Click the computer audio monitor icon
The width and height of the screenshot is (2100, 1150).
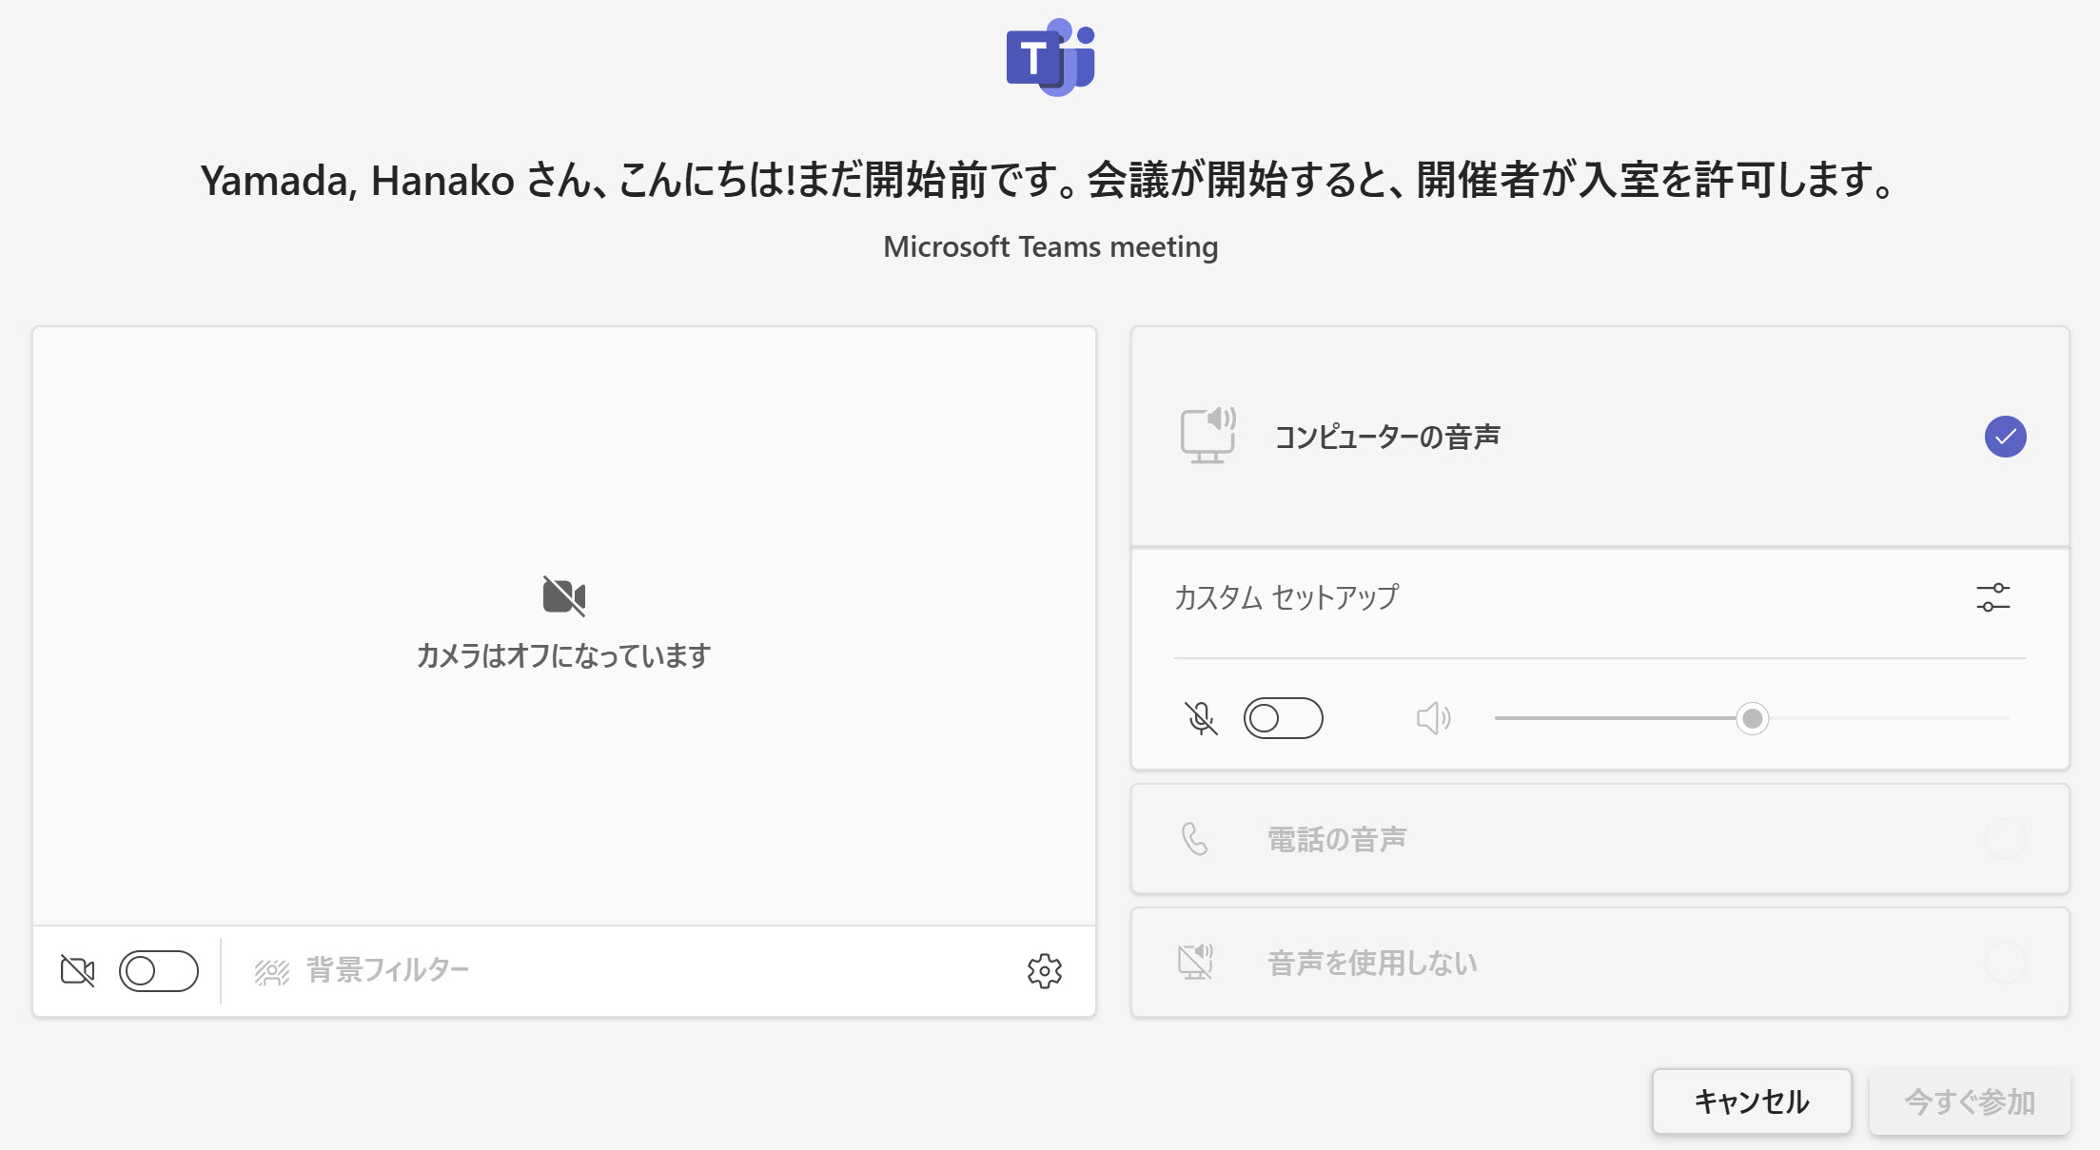1207,436
